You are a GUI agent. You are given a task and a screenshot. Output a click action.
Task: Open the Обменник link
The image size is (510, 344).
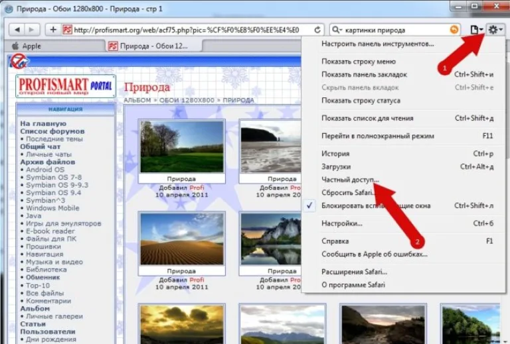[x=43, y=278]
